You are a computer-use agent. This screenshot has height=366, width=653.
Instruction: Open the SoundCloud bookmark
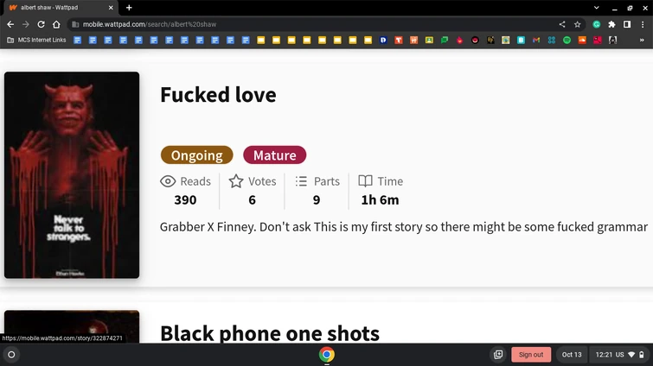tap(582, 40)
